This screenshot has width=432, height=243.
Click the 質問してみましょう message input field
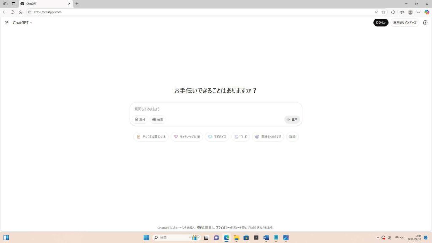[x=215, y=109]
